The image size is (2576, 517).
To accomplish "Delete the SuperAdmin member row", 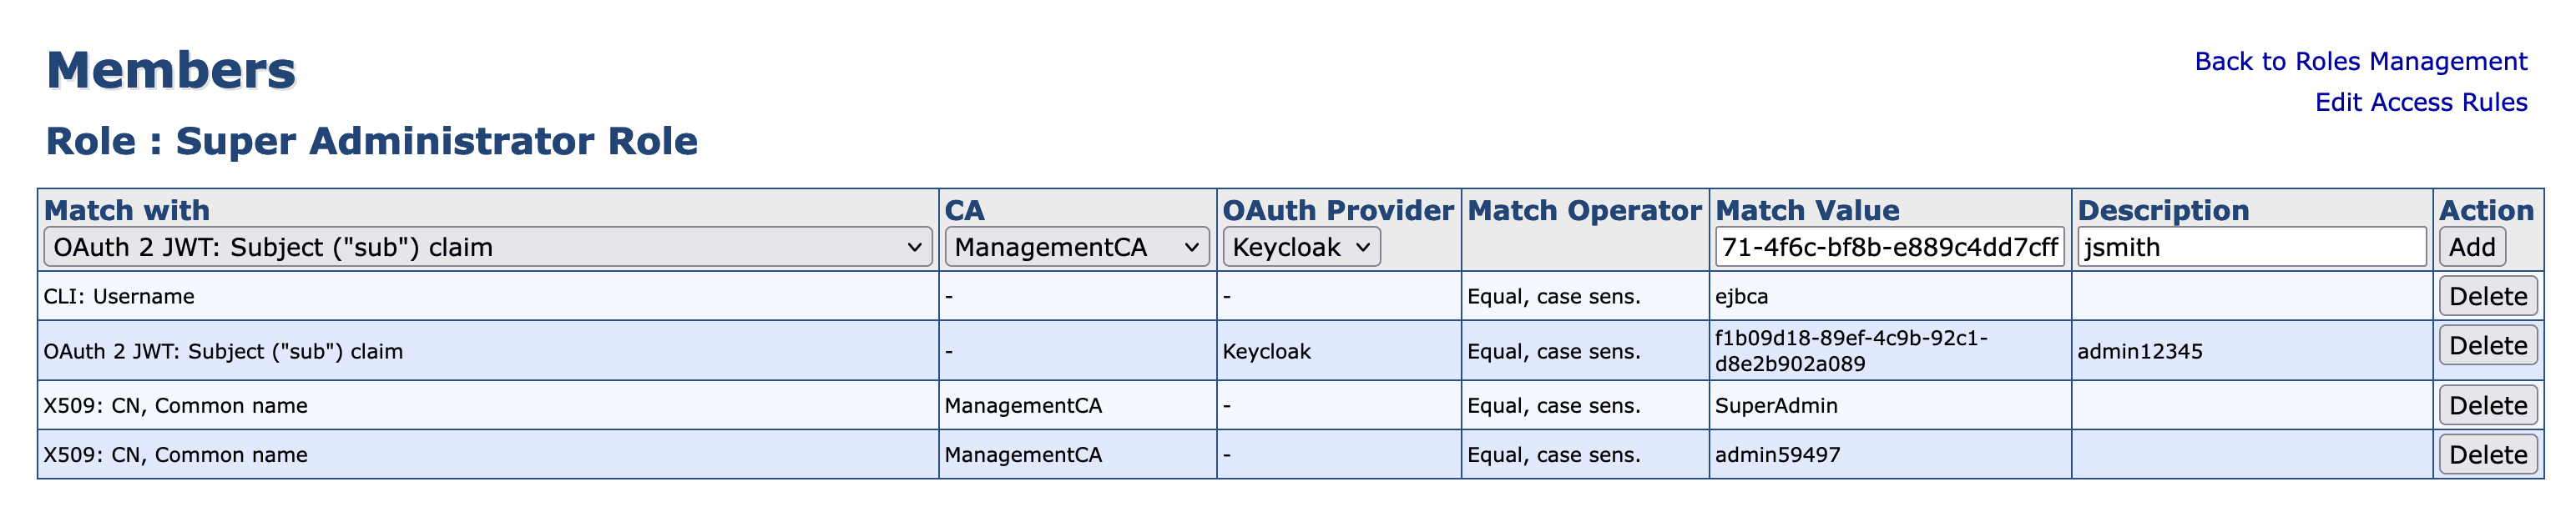I will click(2487, 405).
